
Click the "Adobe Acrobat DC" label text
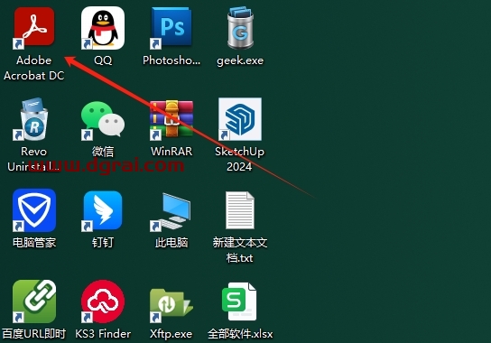(34, 68)
